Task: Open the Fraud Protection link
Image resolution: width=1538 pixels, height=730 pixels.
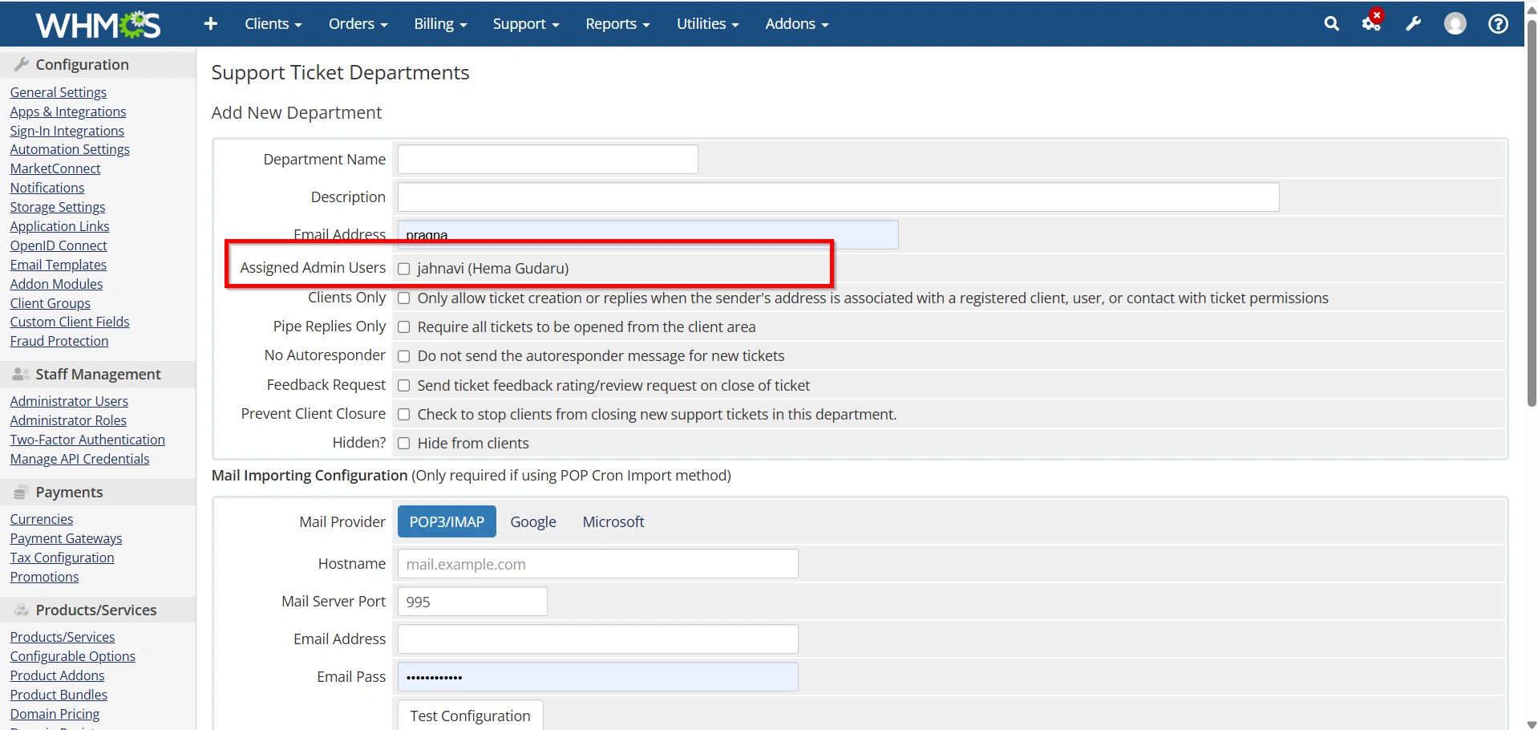Action: click(59, 341)
